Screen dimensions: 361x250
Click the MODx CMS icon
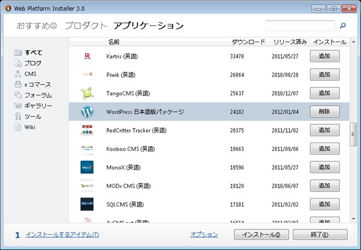tap(87, 185)
